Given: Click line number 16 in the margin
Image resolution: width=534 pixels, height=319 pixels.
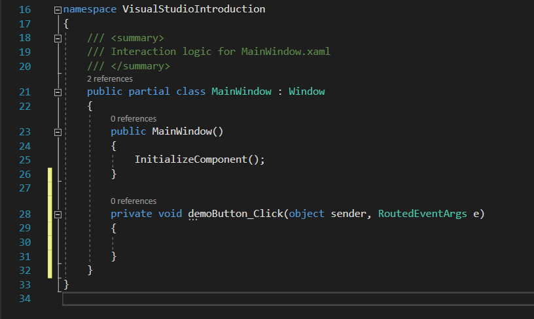Looking at the screenshot, I should click(x=25, y=10).
